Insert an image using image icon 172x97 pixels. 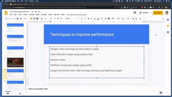click(37, 19)
